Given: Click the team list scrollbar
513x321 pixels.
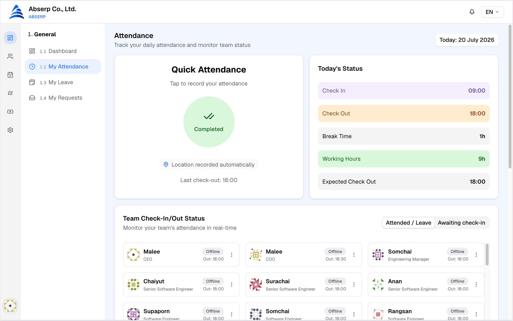Looking at the screenshot, I should pos(487,254).
